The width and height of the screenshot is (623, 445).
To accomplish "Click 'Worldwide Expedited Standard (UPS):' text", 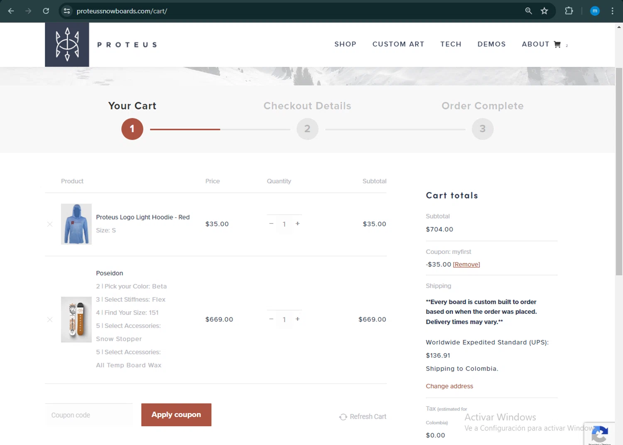I will [487, 342].
